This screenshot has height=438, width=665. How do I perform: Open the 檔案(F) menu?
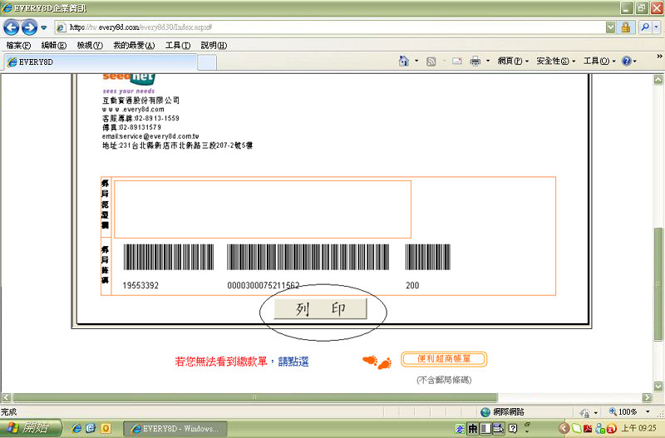click(x=18, y=46)
